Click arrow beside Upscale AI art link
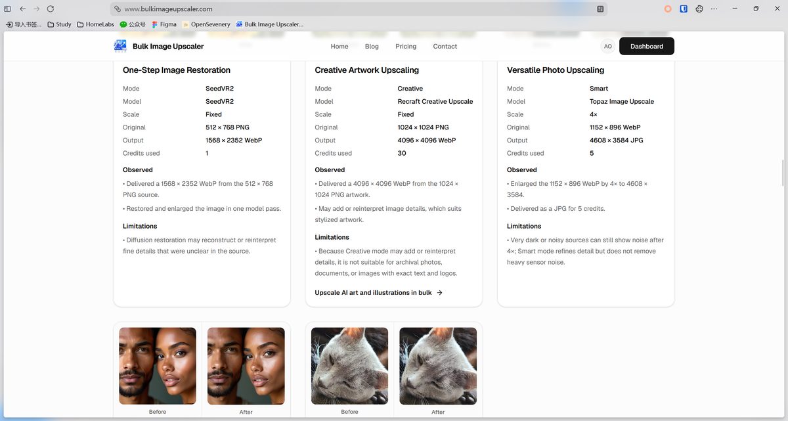The image size is (788, 421). (x=439, y=293)
